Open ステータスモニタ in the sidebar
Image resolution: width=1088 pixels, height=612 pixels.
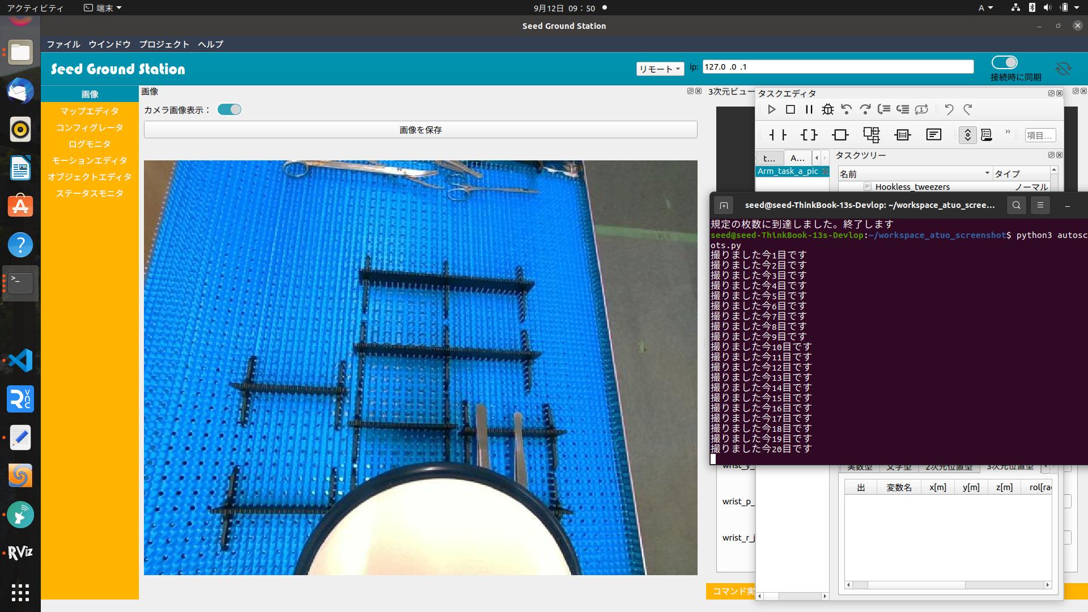tap(90, 193)
